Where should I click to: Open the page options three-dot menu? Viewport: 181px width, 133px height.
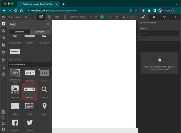[33, 17]
